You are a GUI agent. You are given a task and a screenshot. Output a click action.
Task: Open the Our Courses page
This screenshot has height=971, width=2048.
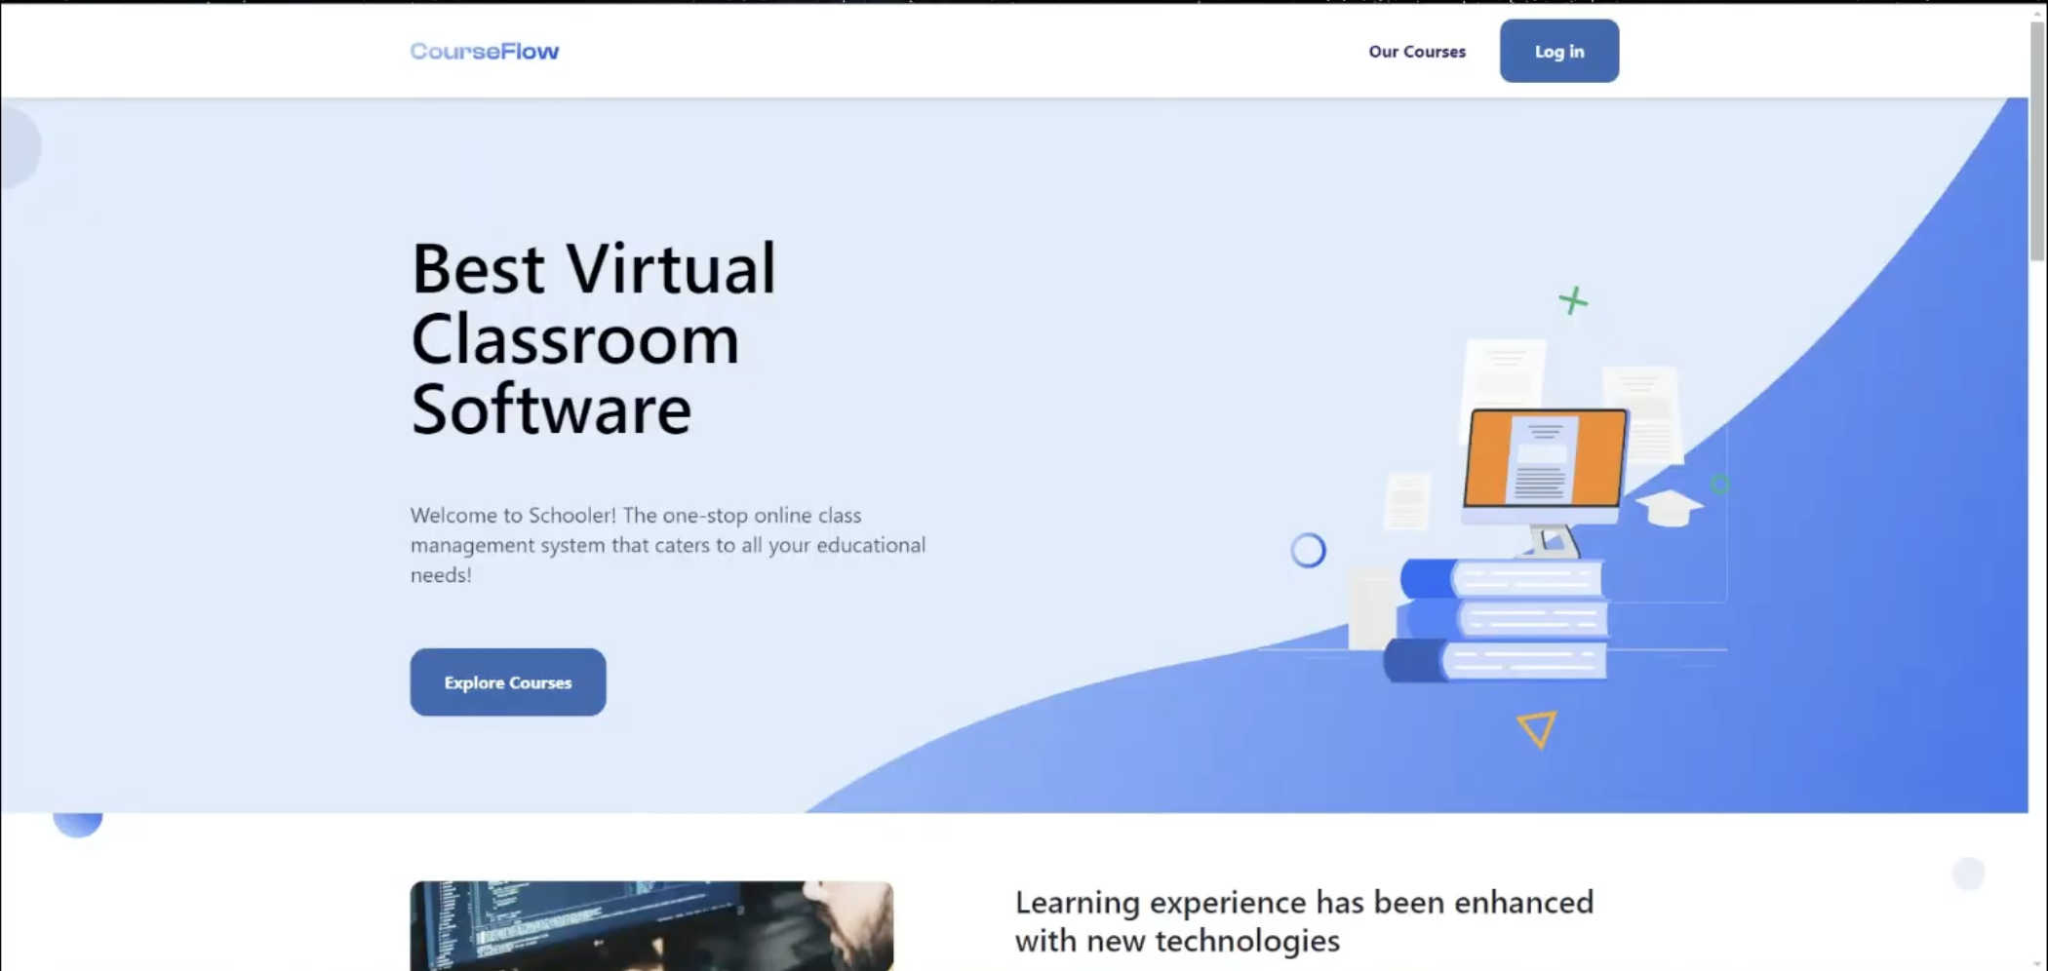click(1416, 52)
